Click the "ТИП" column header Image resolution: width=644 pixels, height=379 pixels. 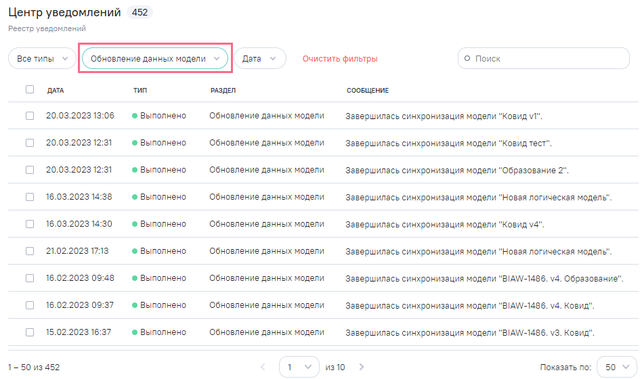[x=140, y=90]
